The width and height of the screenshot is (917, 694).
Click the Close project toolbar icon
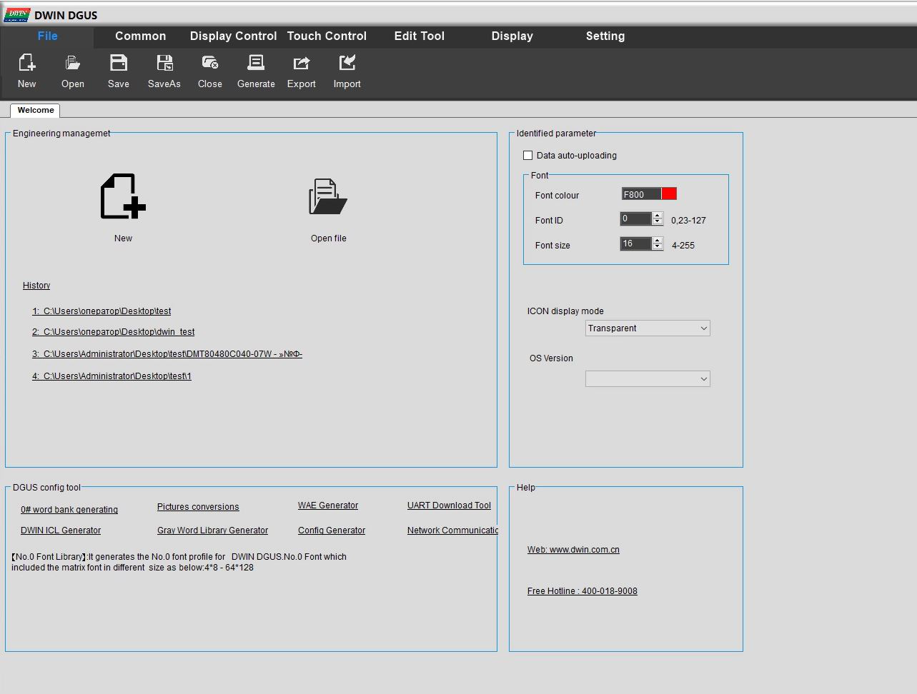[x=210, y=63]
